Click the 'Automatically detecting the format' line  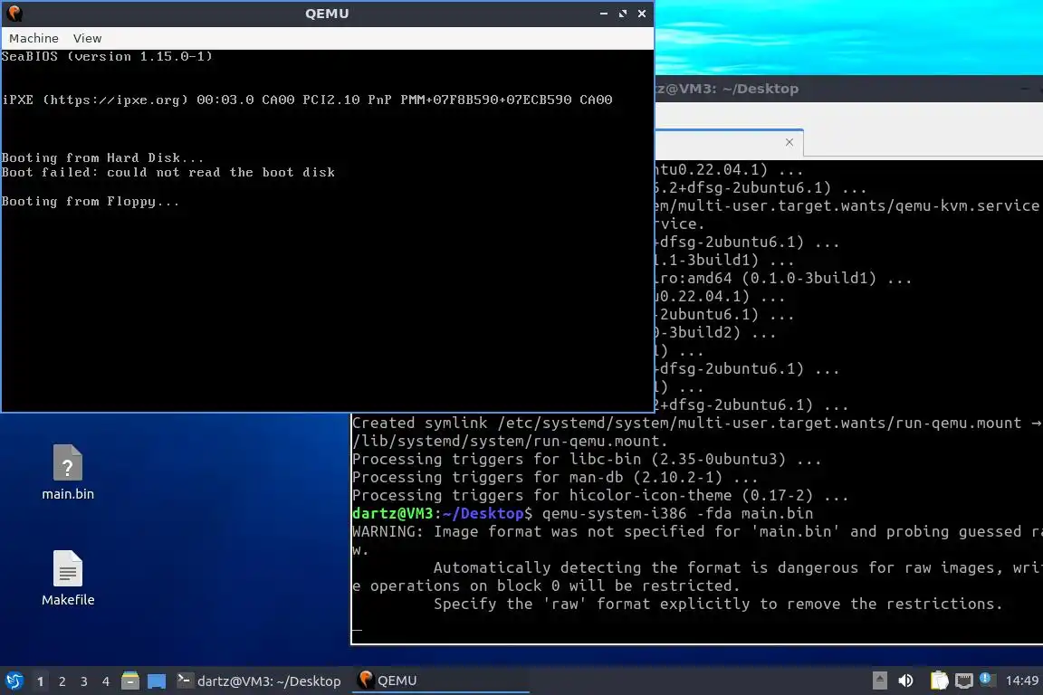coord(738,568)
